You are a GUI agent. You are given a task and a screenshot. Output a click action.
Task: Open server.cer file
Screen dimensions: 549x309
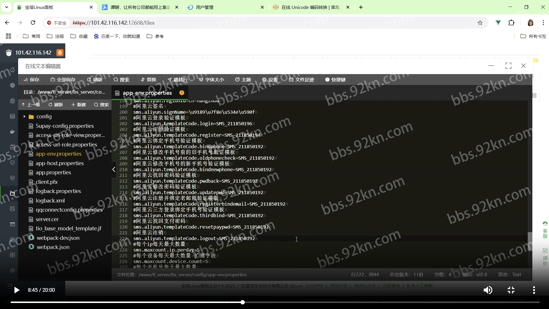pos(47,219)
